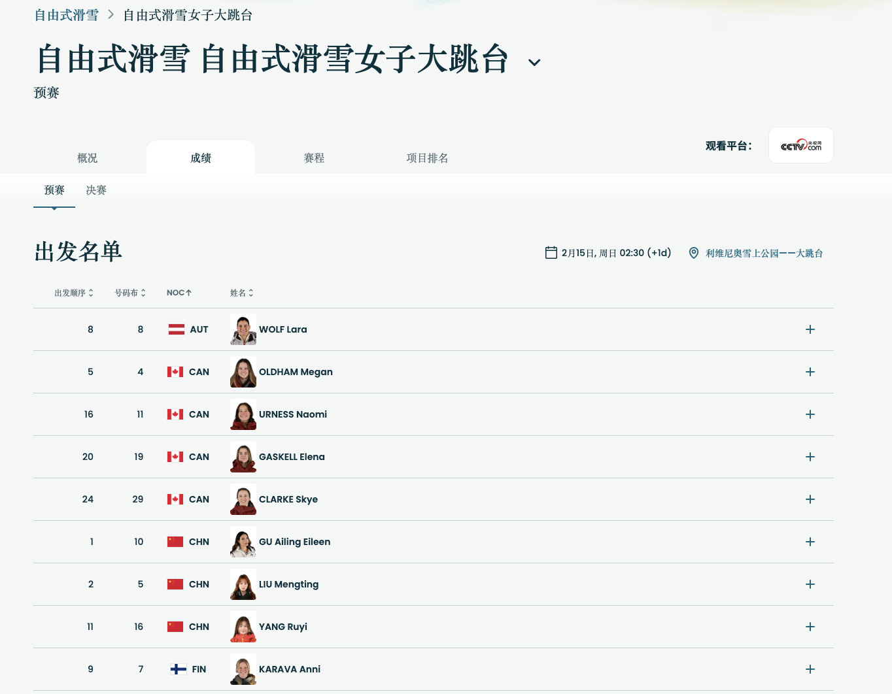Image resolution: width=892 pixels, height=694 pixels.
Task: Open the event selector chevron beside the title
Action: [534, 62]
